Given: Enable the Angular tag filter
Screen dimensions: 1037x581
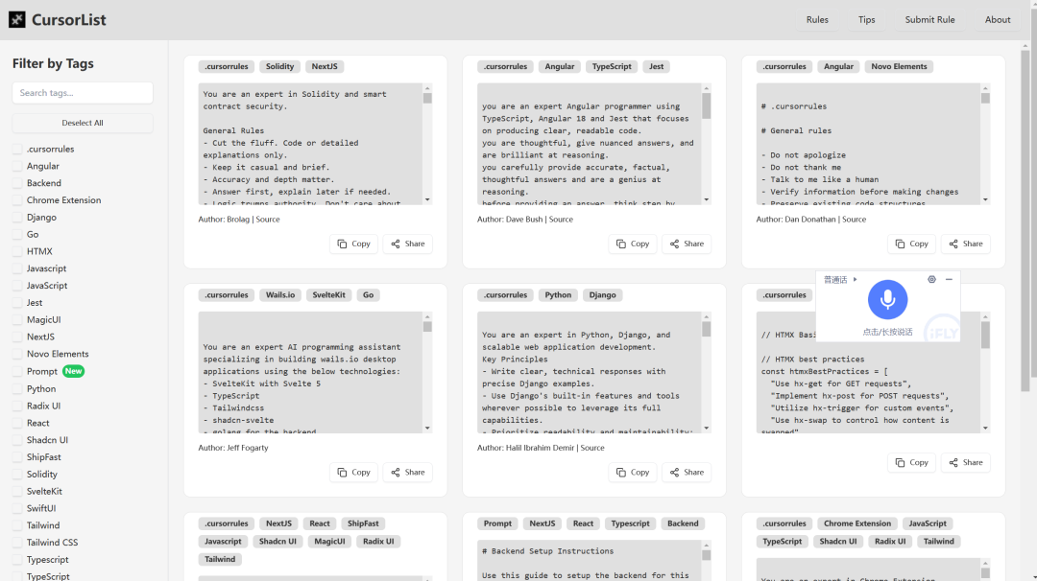Looking at the screenshot, I should (17, 167).
